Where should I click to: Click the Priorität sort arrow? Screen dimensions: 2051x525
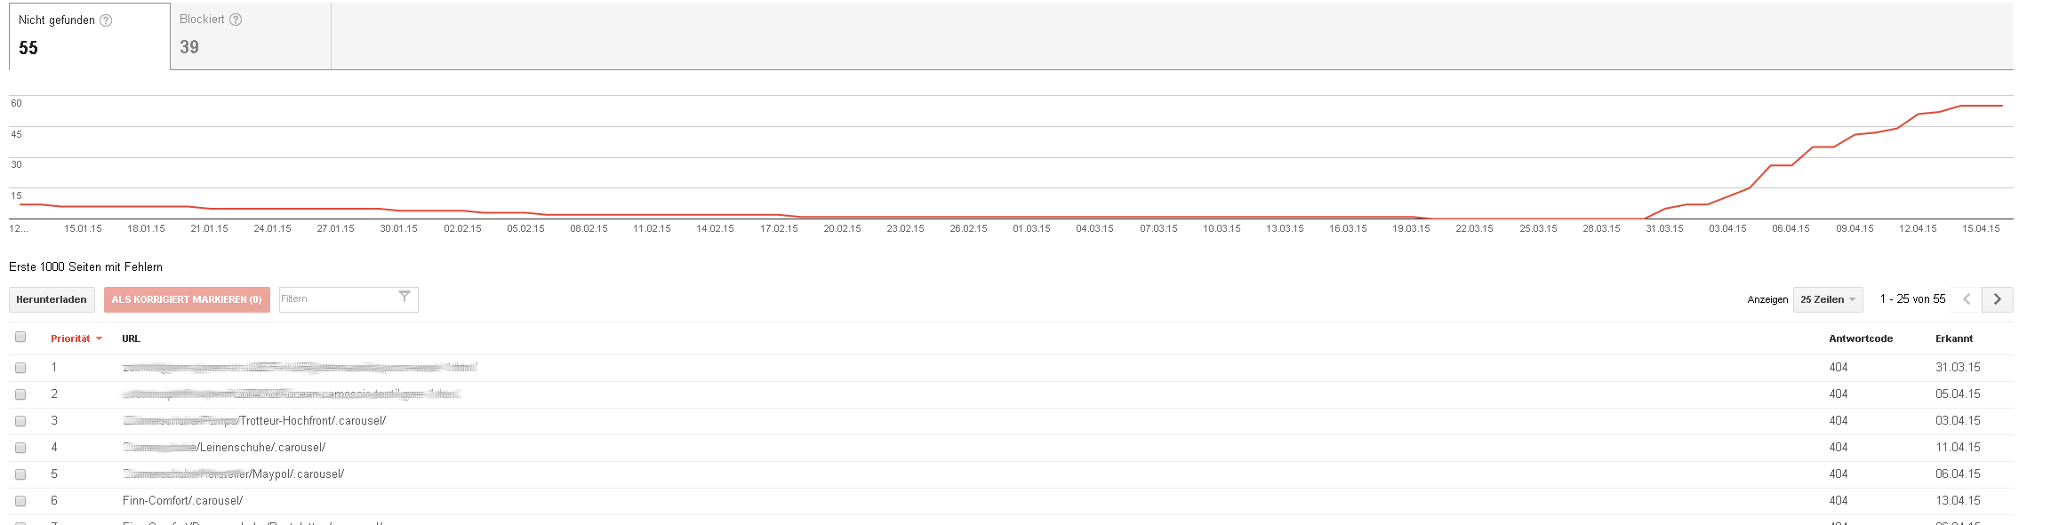99,339
